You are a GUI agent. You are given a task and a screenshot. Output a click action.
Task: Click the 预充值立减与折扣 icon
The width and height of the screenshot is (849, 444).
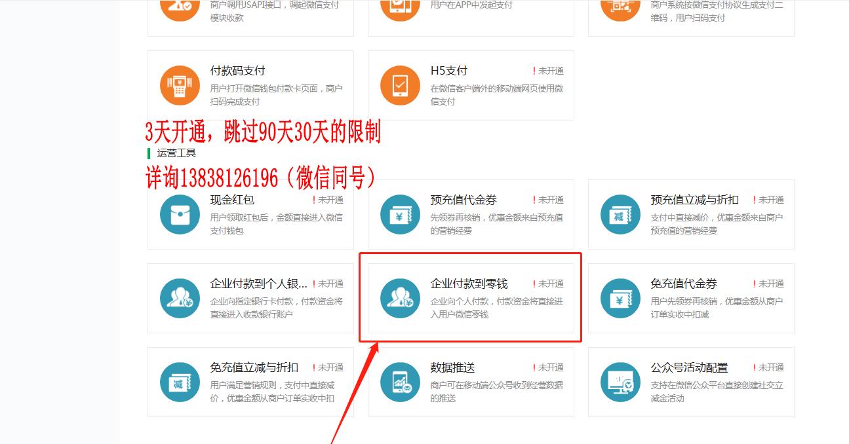(x=620, y=214)
